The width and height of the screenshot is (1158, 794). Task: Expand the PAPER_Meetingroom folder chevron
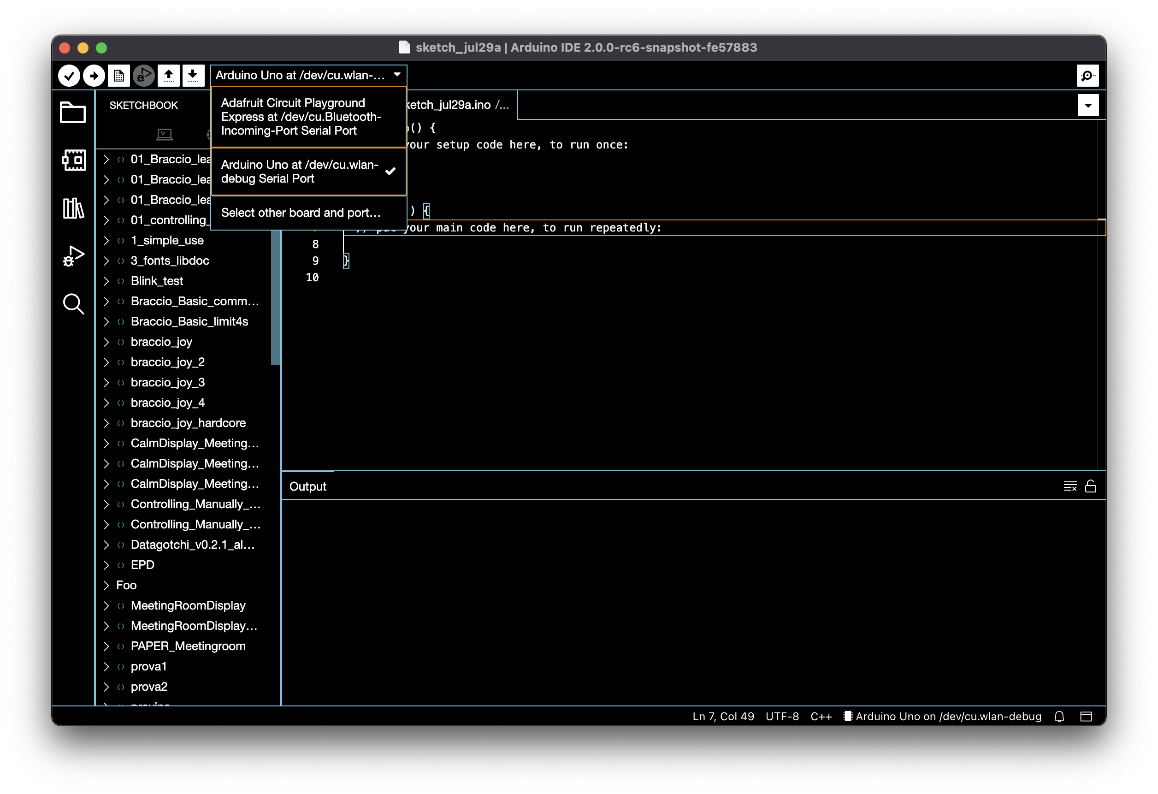(x=106, y=646)
